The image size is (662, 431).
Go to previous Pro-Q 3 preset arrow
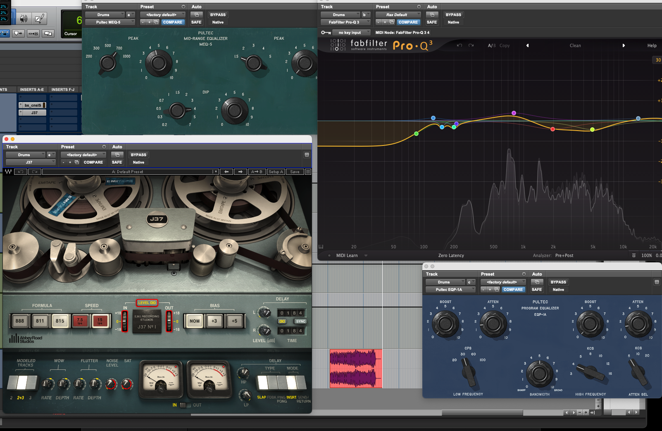click(x=527, y=45)
